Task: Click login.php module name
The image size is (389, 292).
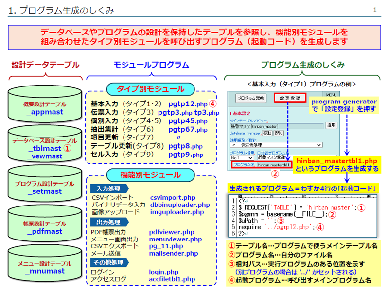Action: (163, 272)
